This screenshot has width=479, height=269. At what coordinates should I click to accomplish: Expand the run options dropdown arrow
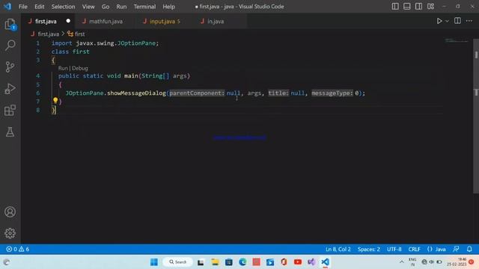[x=447, y=21]
